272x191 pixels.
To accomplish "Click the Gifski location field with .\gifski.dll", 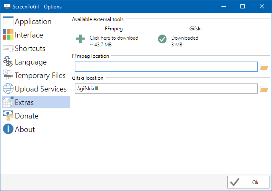I will (166, 89).
